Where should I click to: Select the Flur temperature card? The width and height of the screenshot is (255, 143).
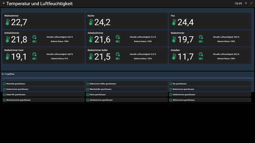pos(210,21)
